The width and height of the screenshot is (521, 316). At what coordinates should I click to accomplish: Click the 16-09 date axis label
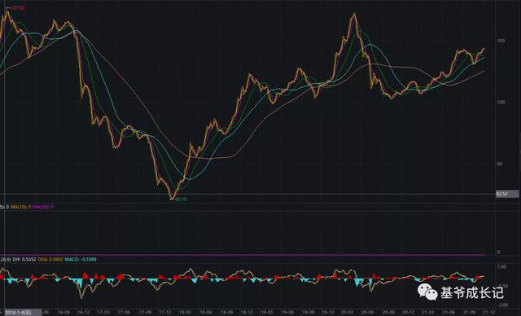tap(63, 313)
